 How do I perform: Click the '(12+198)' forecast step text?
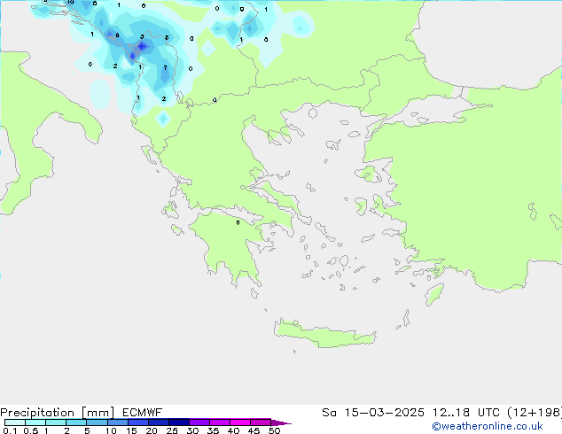[535, 413]
